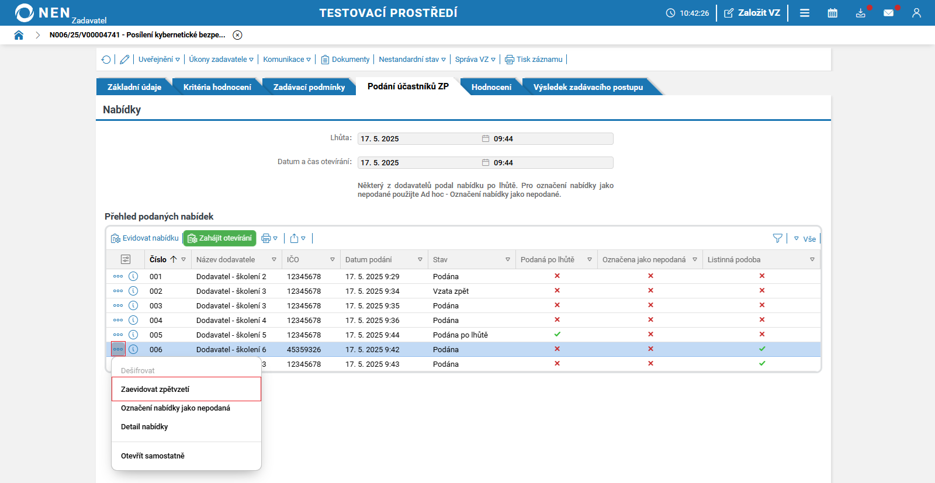Open the row menu dots for offer 004

coord(118,320)
